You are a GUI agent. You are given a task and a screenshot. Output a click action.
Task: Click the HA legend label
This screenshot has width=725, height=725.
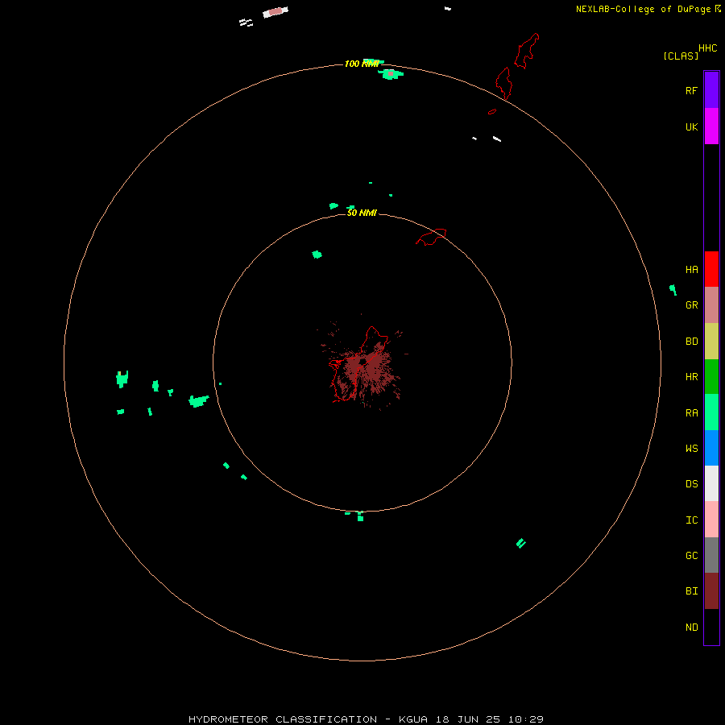(x=692, y=270)
